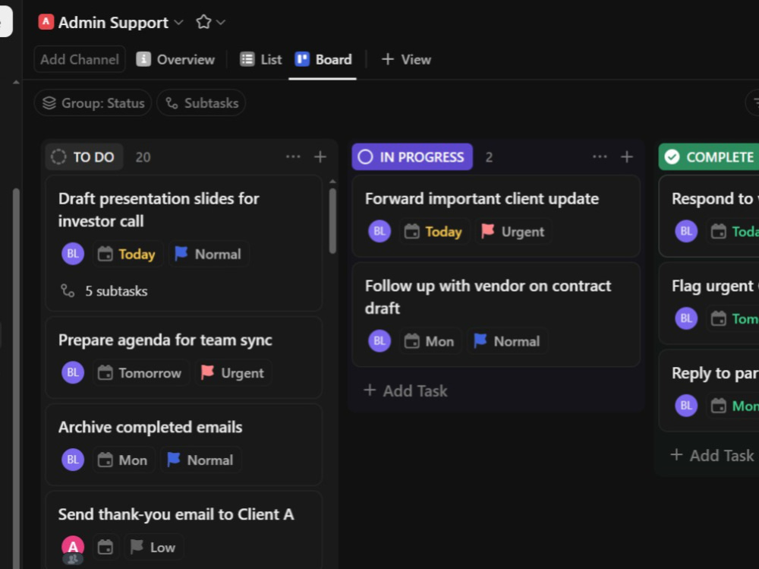Change Today due date on Draft presentation card
This screenshot has width=759, height=569.
(x=127, y=254)
